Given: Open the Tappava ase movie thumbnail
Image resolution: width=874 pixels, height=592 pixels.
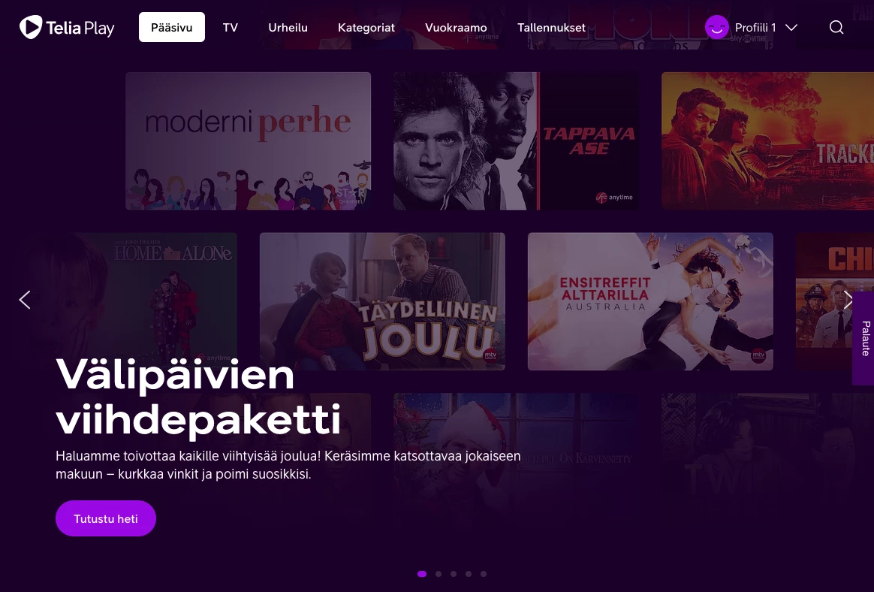Looking at the screenshot, I should tap(516, 141).
